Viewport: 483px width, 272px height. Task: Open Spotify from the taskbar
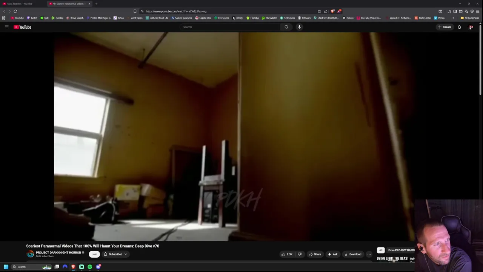[x=90, y=267]
